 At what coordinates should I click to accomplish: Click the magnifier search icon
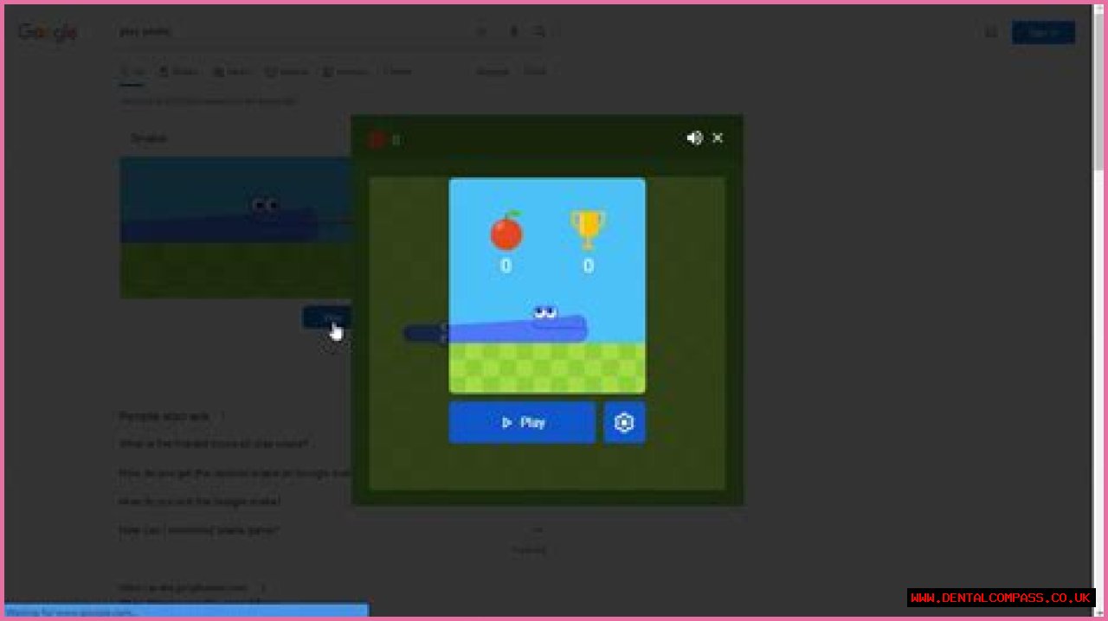[539, 32]
